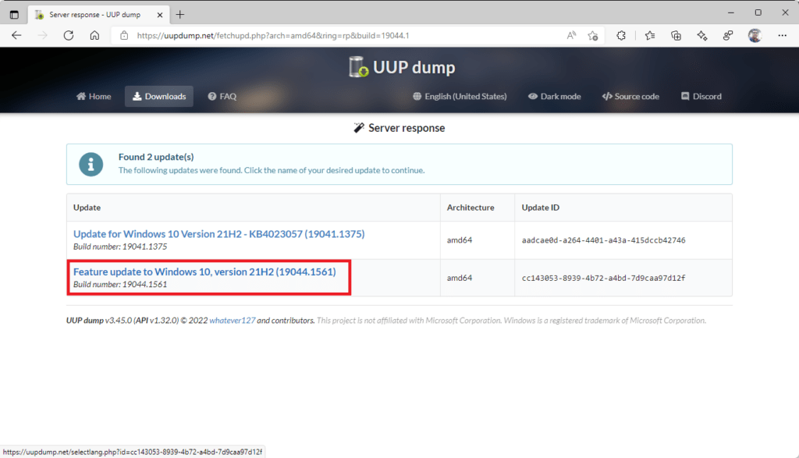Open the FAQ page
The height and width of the screenshot is (458, 799).
click(x=222, y=97)
